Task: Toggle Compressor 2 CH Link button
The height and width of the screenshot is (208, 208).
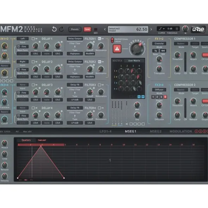Action: 205,101
